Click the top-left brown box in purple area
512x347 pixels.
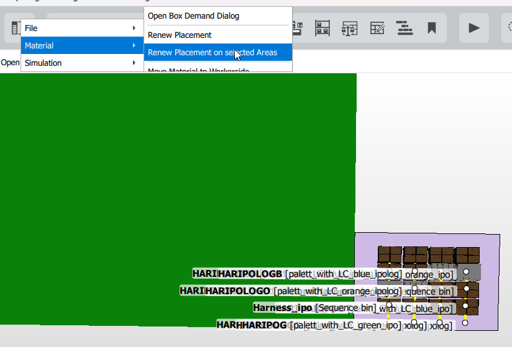coord(390,255)
